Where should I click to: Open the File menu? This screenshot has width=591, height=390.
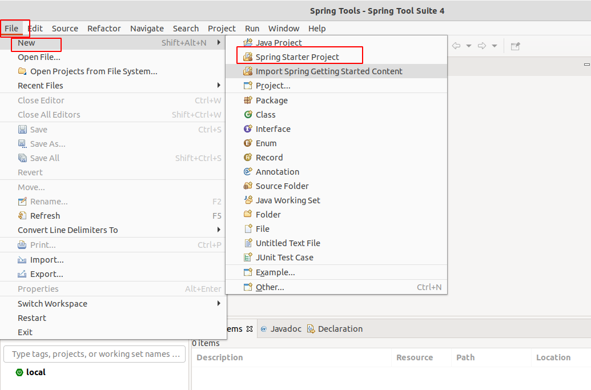(11, 29)
